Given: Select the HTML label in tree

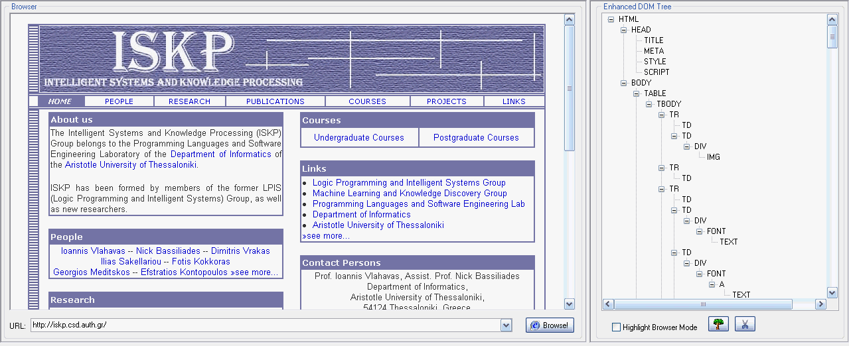Looking at the screenshot, I should pos(628,19).
